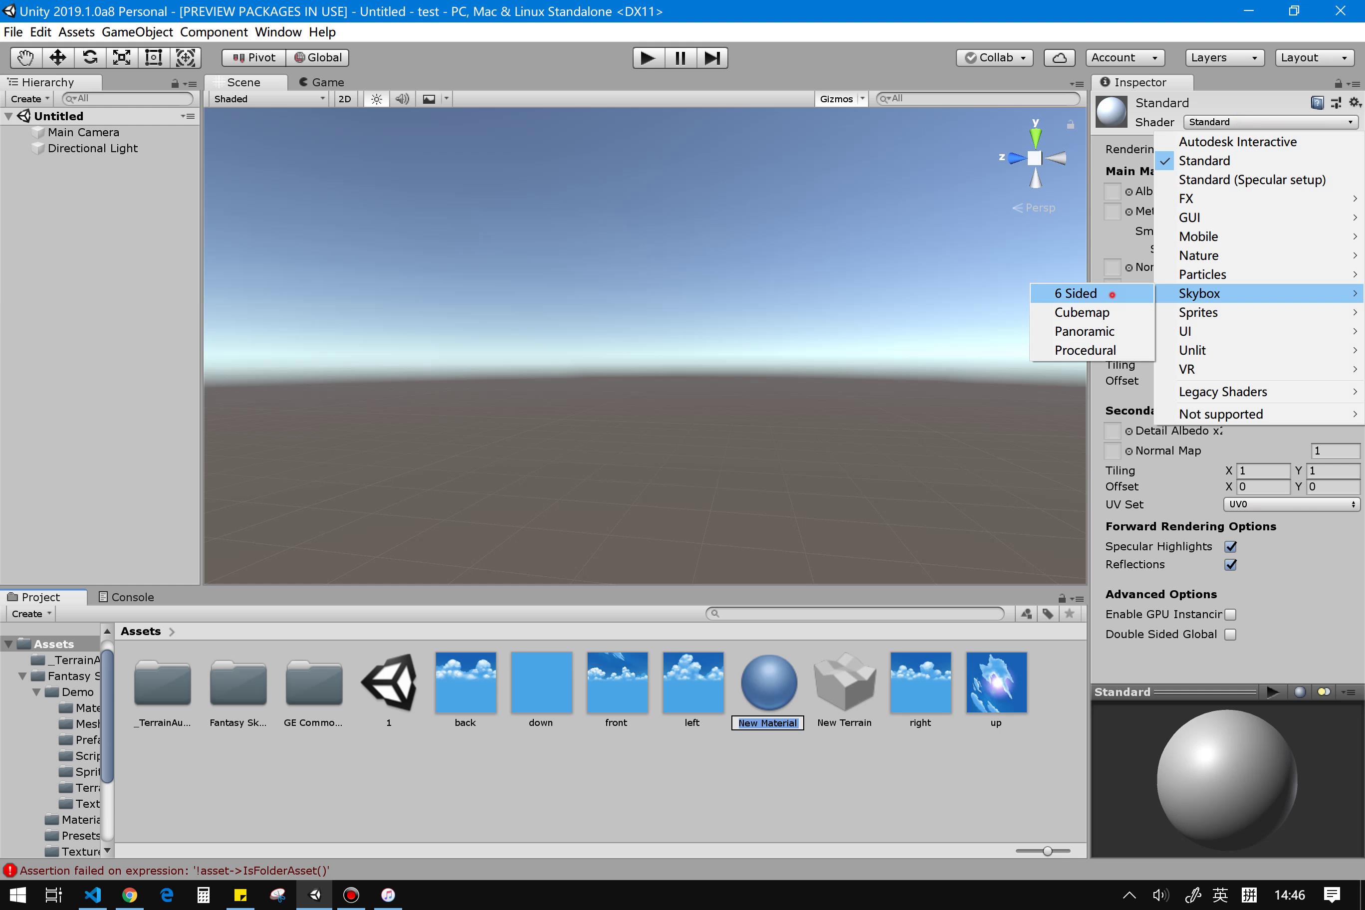This screenshot has width=1365, height=910.
Task: Click search by label icon in Project
Action: (1048, 614)
